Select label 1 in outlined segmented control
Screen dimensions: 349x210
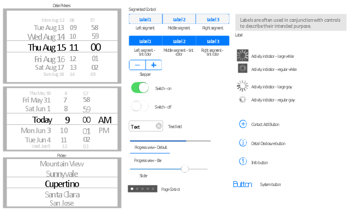146,19
